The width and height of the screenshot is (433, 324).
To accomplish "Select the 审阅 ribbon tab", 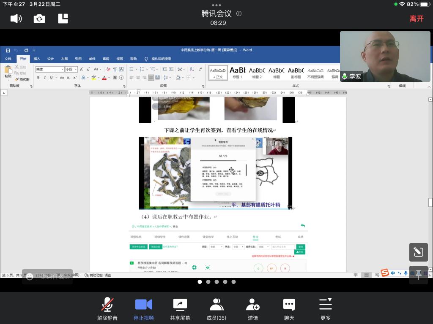I will pyautogui.click(x=106, y=59).
